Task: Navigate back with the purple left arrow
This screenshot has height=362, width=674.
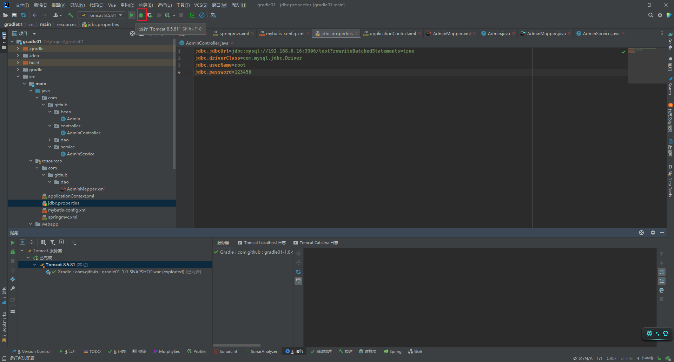Action: pyautogui.click(x=35, y=15)
